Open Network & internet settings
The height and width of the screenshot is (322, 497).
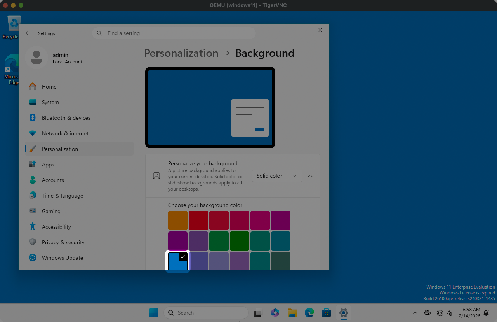click(65, 133)
